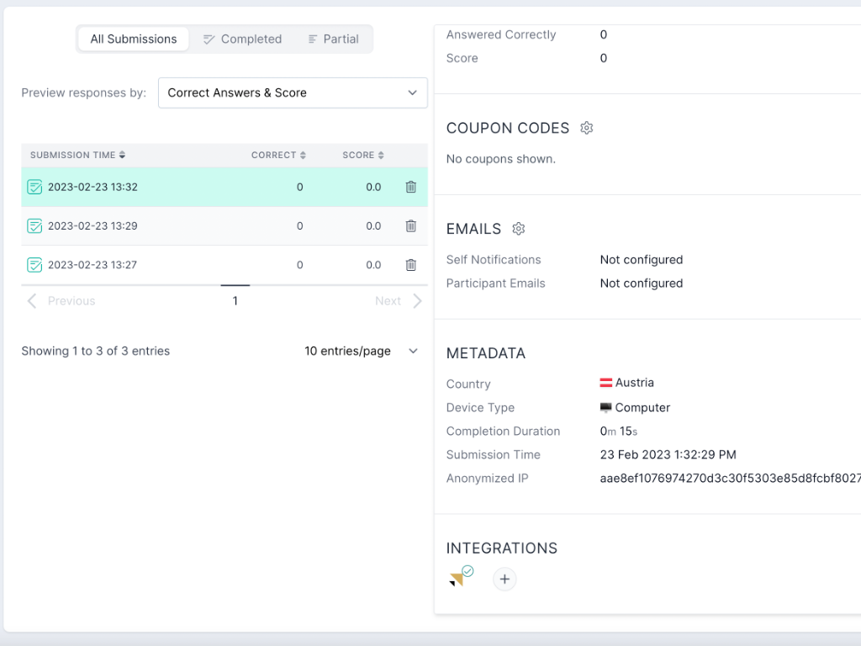The height and width of the screenshot is (646, 861).
Task: Expand the entries per page dropdown
Action: click(x=361, y=351)
